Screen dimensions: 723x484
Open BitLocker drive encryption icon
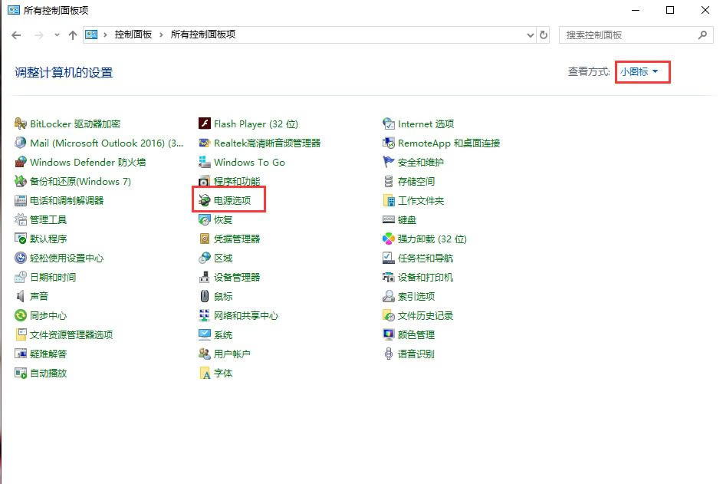[20, 123]
